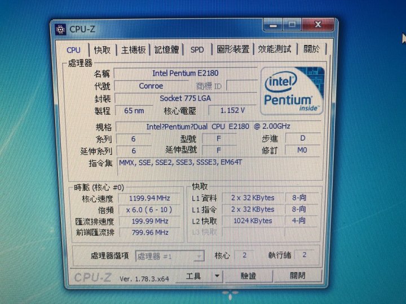406x304 pixels.
Task: Open the 快取 (Cache) tab
Action: point(102,50)
